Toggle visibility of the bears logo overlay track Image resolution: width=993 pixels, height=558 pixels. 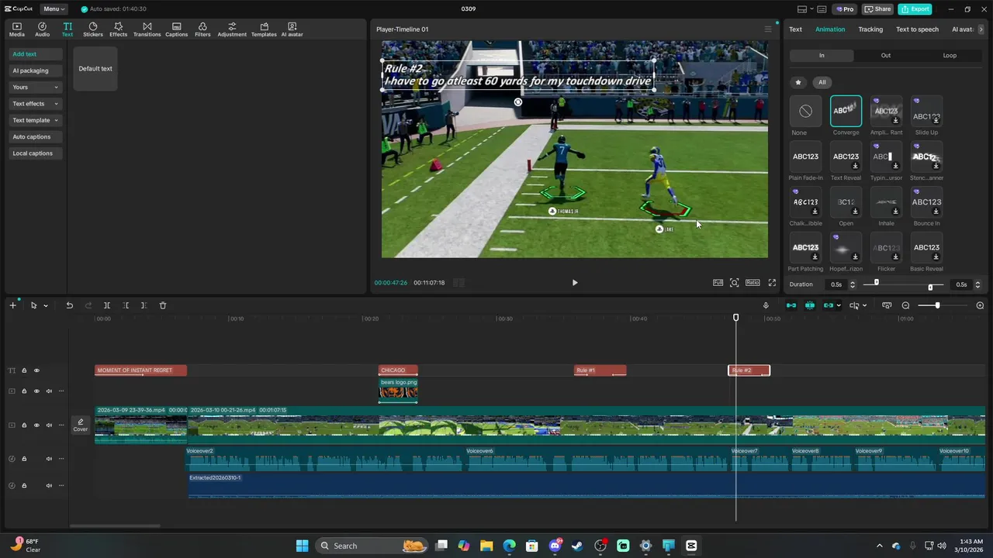(x=36, y=391)
